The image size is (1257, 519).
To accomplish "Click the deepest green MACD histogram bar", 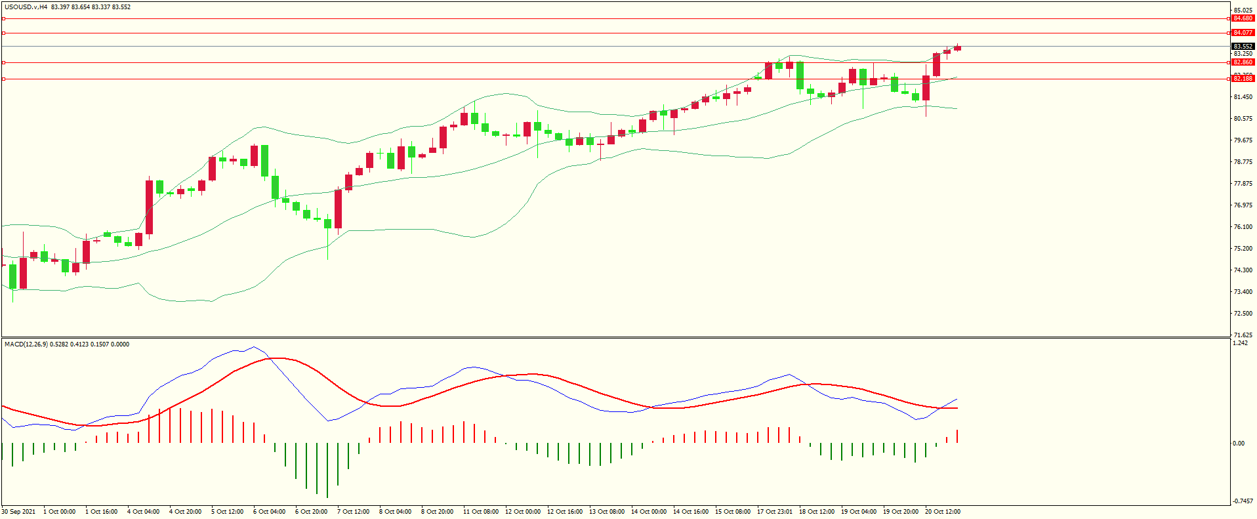I will click(327, 470).
